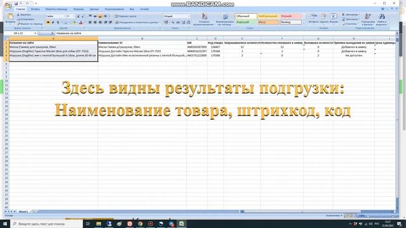Apply the green Хороший cell style
This screenshot has width=406, height=228.
tap(246, 22)
